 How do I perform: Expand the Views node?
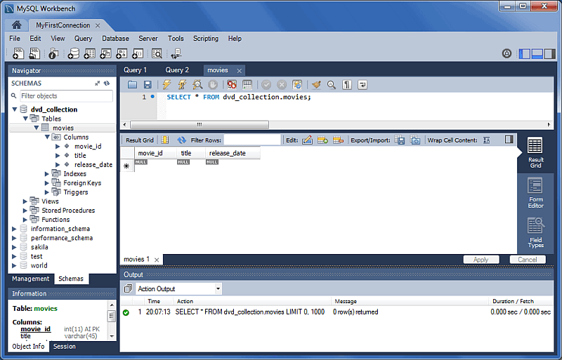tap(25, 201)
